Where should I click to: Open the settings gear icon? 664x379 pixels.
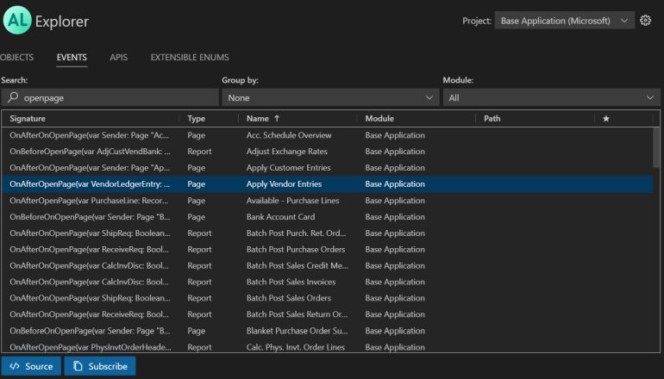(x=645, y=21)
